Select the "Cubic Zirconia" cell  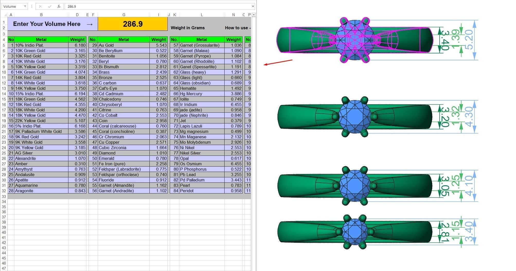pyautogui.click(x=124, y=148)
